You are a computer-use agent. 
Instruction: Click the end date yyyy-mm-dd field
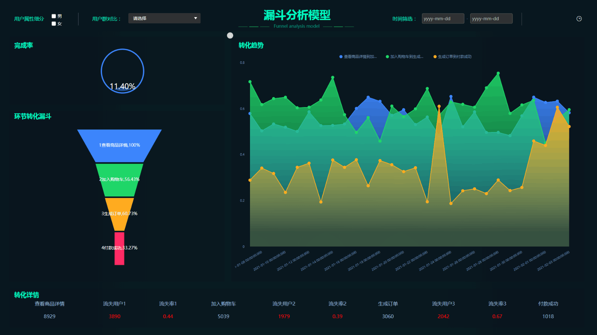[x=491, y=19]
